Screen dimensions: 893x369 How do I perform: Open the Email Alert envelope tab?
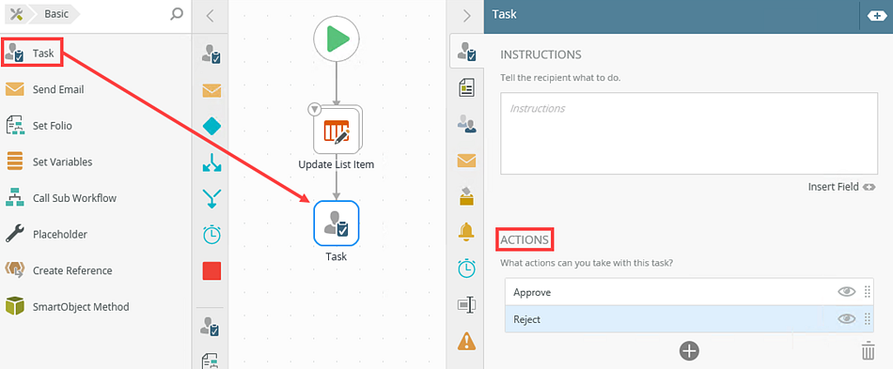[467, 161]
